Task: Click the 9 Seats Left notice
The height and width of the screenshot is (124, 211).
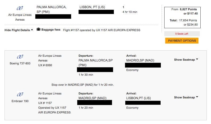Action: (x=182, y=34)
